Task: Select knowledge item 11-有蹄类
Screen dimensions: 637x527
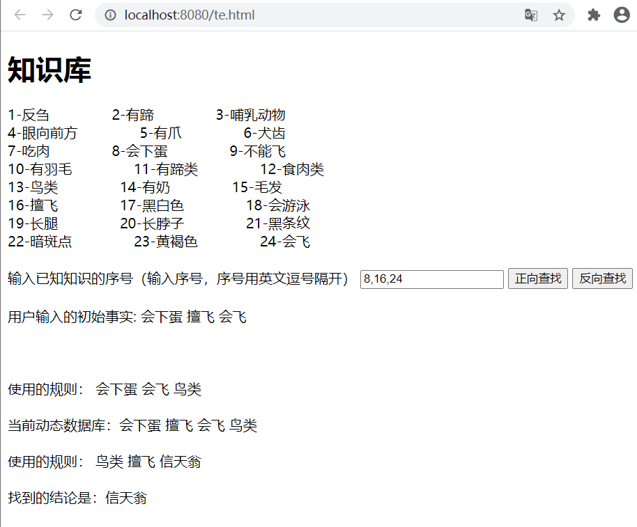Action: pyautogui.click(x=166, y=169)
